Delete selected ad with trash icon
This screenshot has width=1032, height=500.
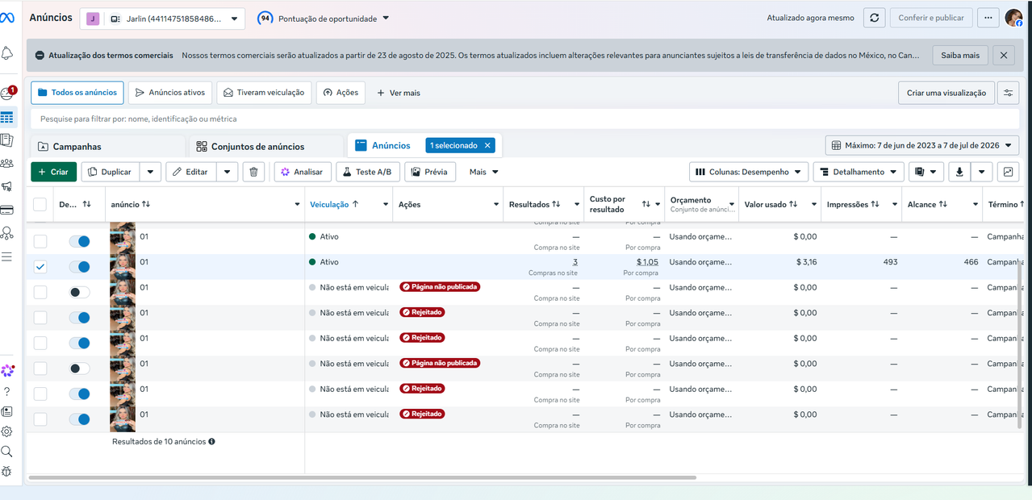253,172
